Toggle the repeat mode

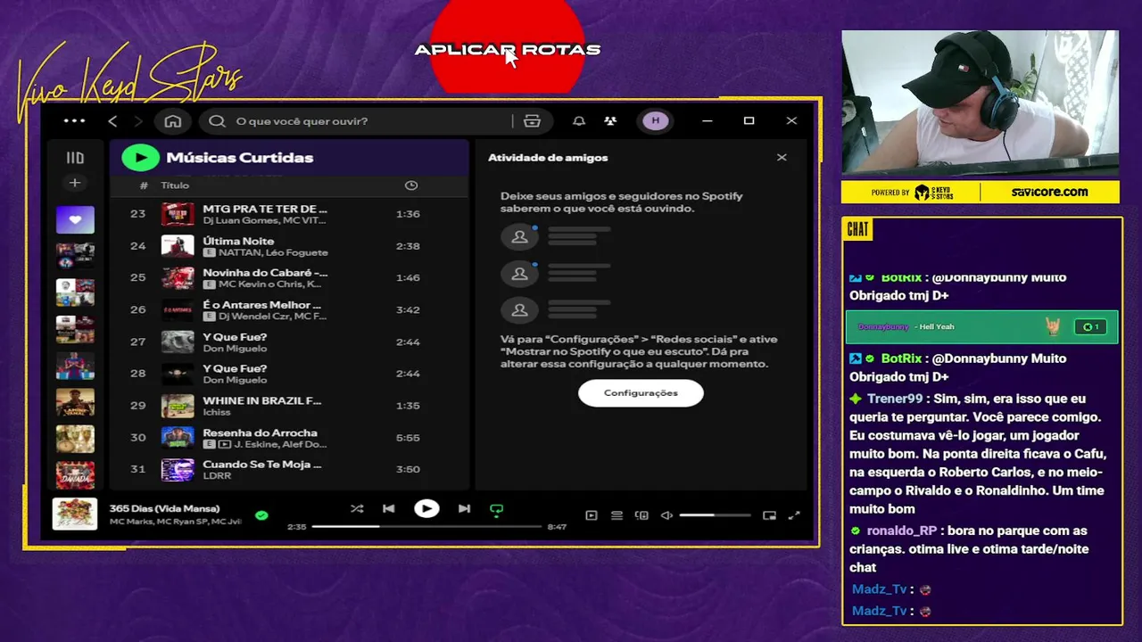coord(497,509)
